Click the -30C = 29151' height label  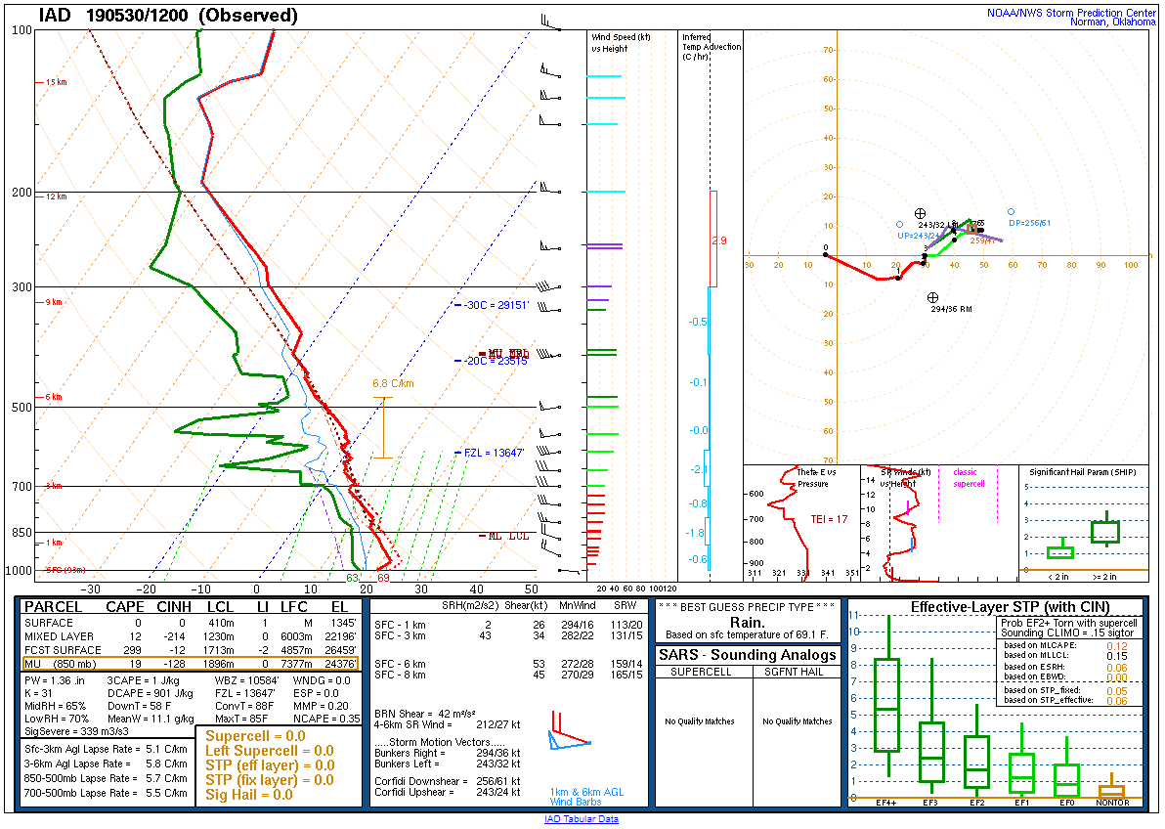click(496, 306)
